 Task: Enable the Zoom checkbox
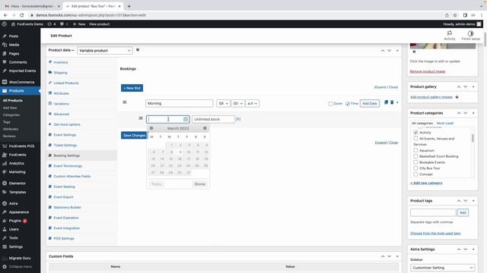(330, 104)
